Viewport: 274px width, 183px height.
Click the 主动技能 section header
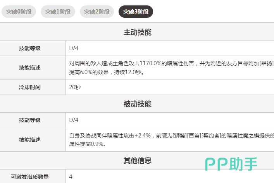tap(137, 32)
